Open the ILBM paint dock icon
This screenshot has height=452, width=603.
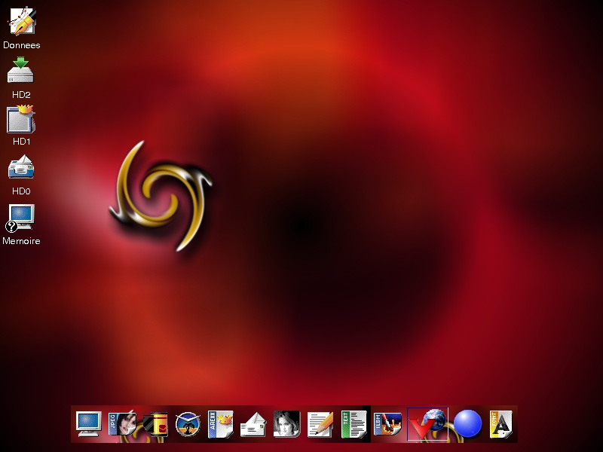pos(387,424)
